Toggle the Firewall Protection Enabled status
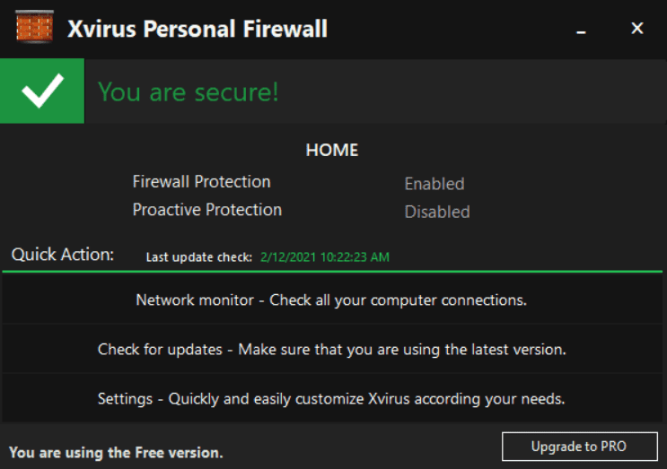This screenshot has height=469, width=667. (x=434, y=184)
